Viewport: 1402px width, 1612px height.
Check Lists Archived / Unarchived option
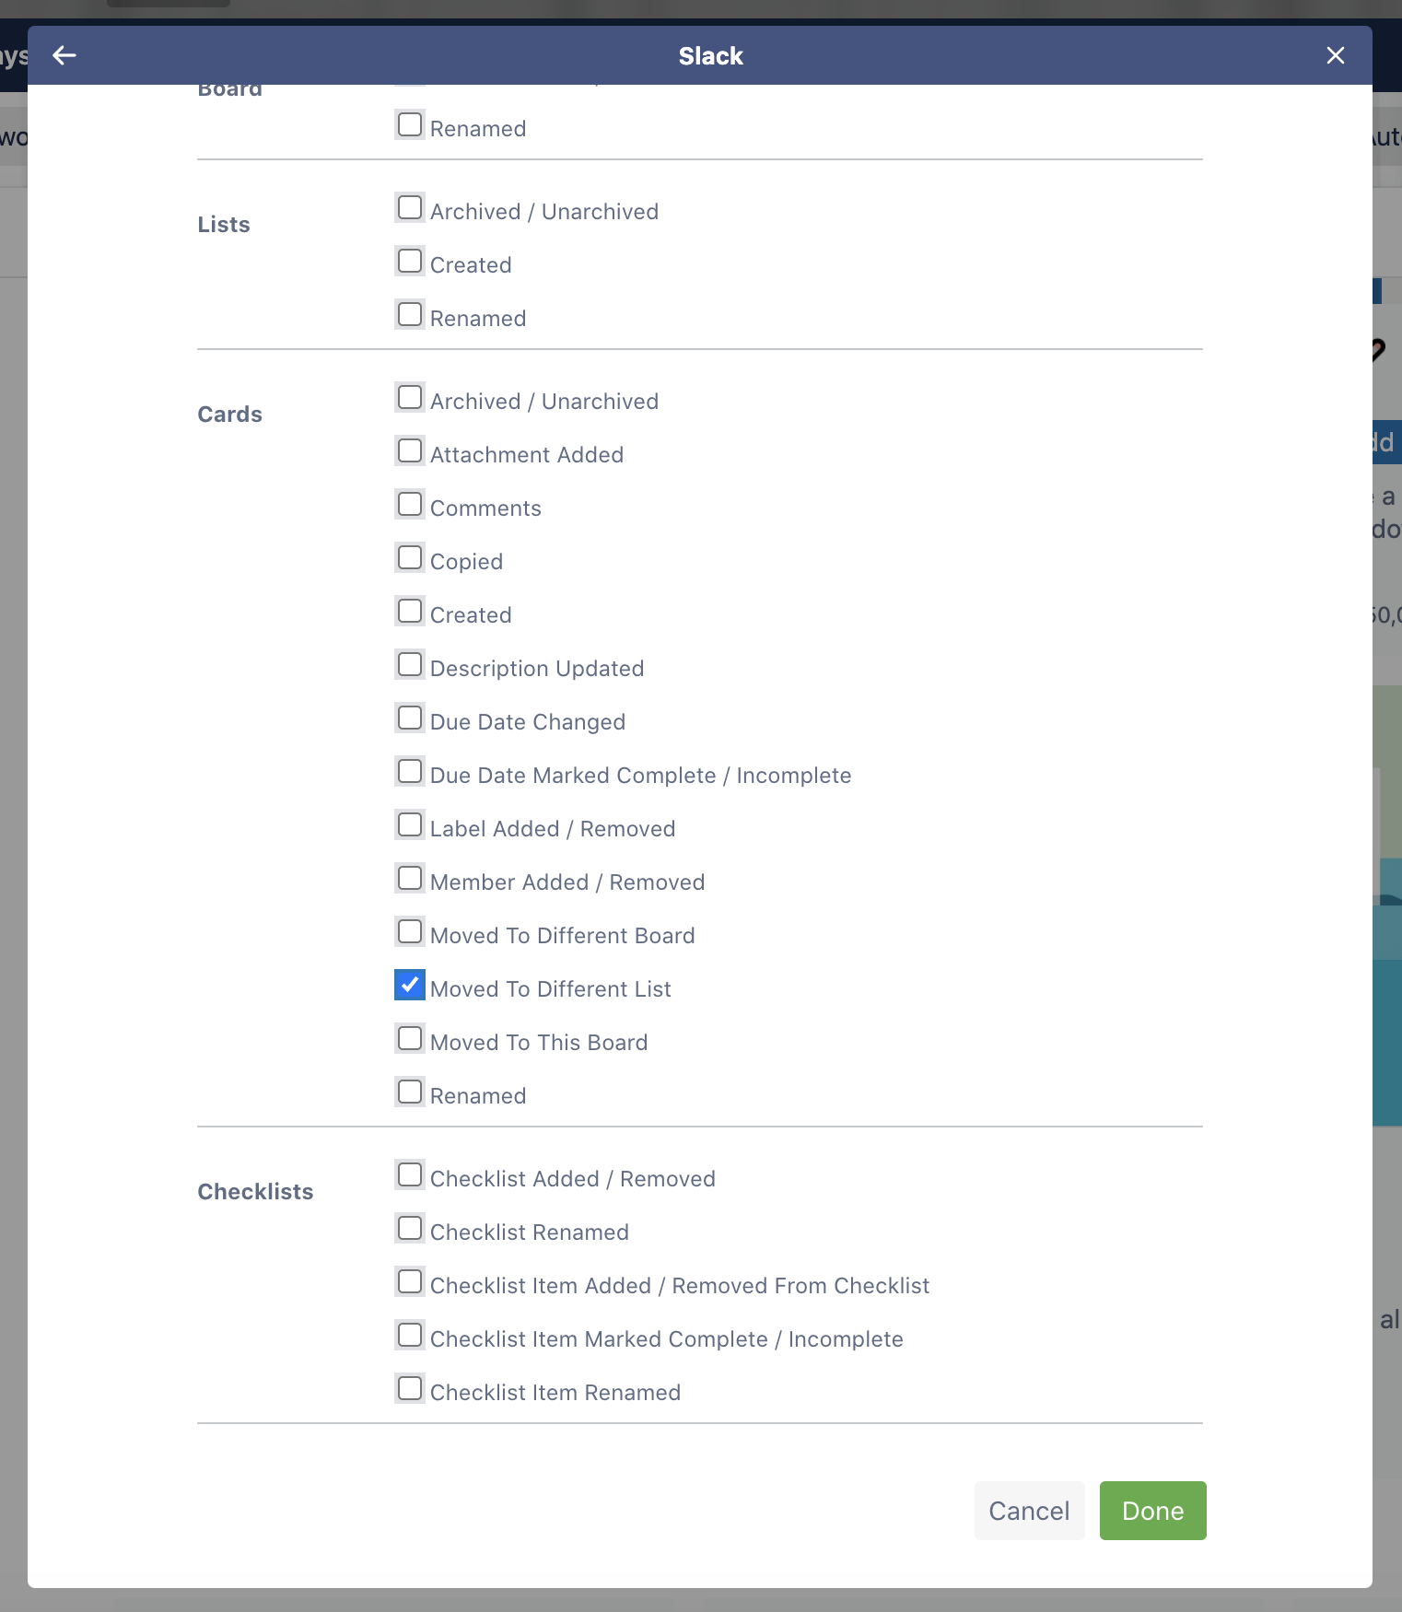click(x=410, y=207)
